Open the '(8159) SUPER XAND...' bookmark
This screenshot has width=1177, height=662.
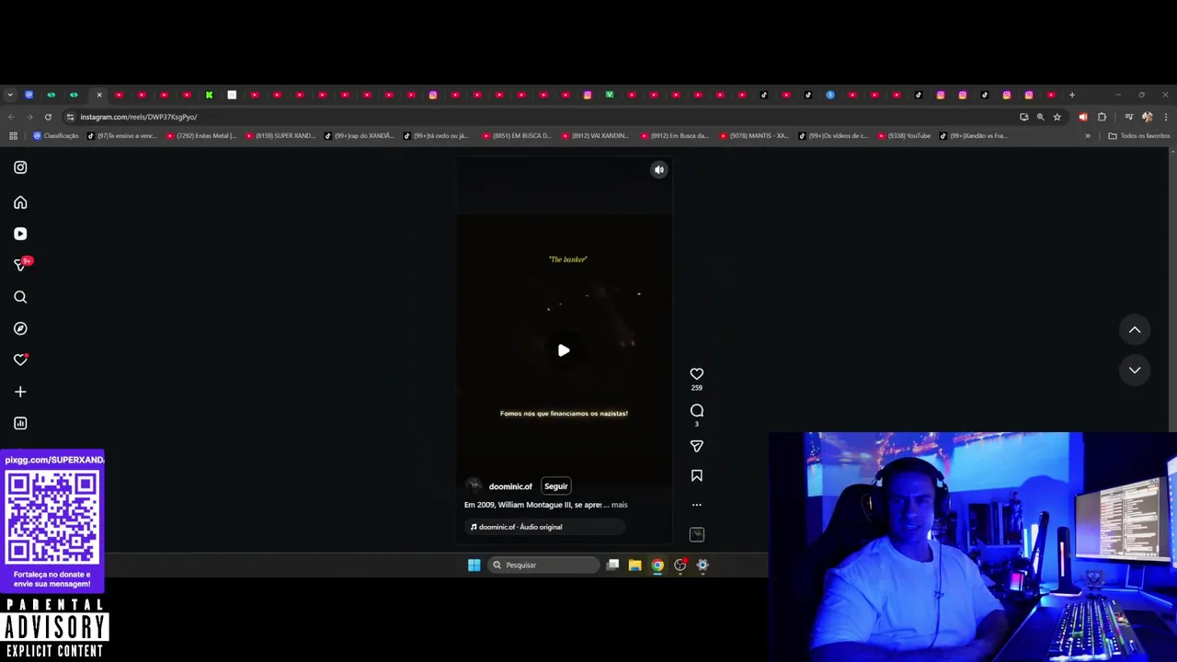(x=280, y=136)
